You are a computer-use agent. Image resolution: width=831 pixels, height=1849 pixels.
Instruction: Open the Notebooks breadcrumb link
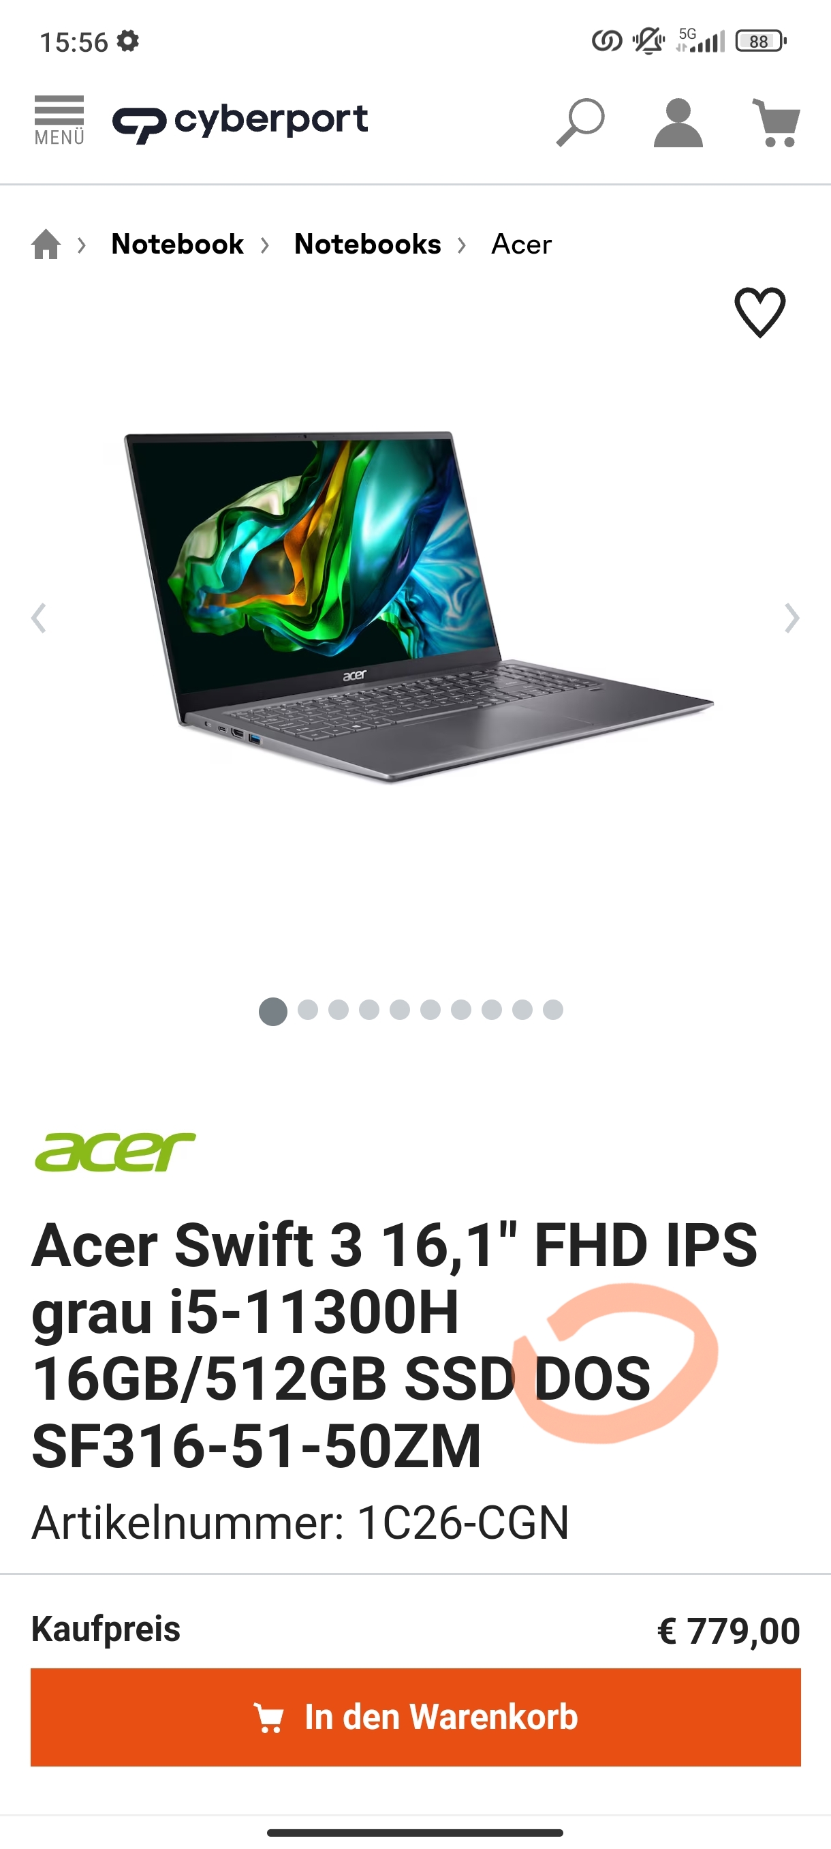(367, 244)
